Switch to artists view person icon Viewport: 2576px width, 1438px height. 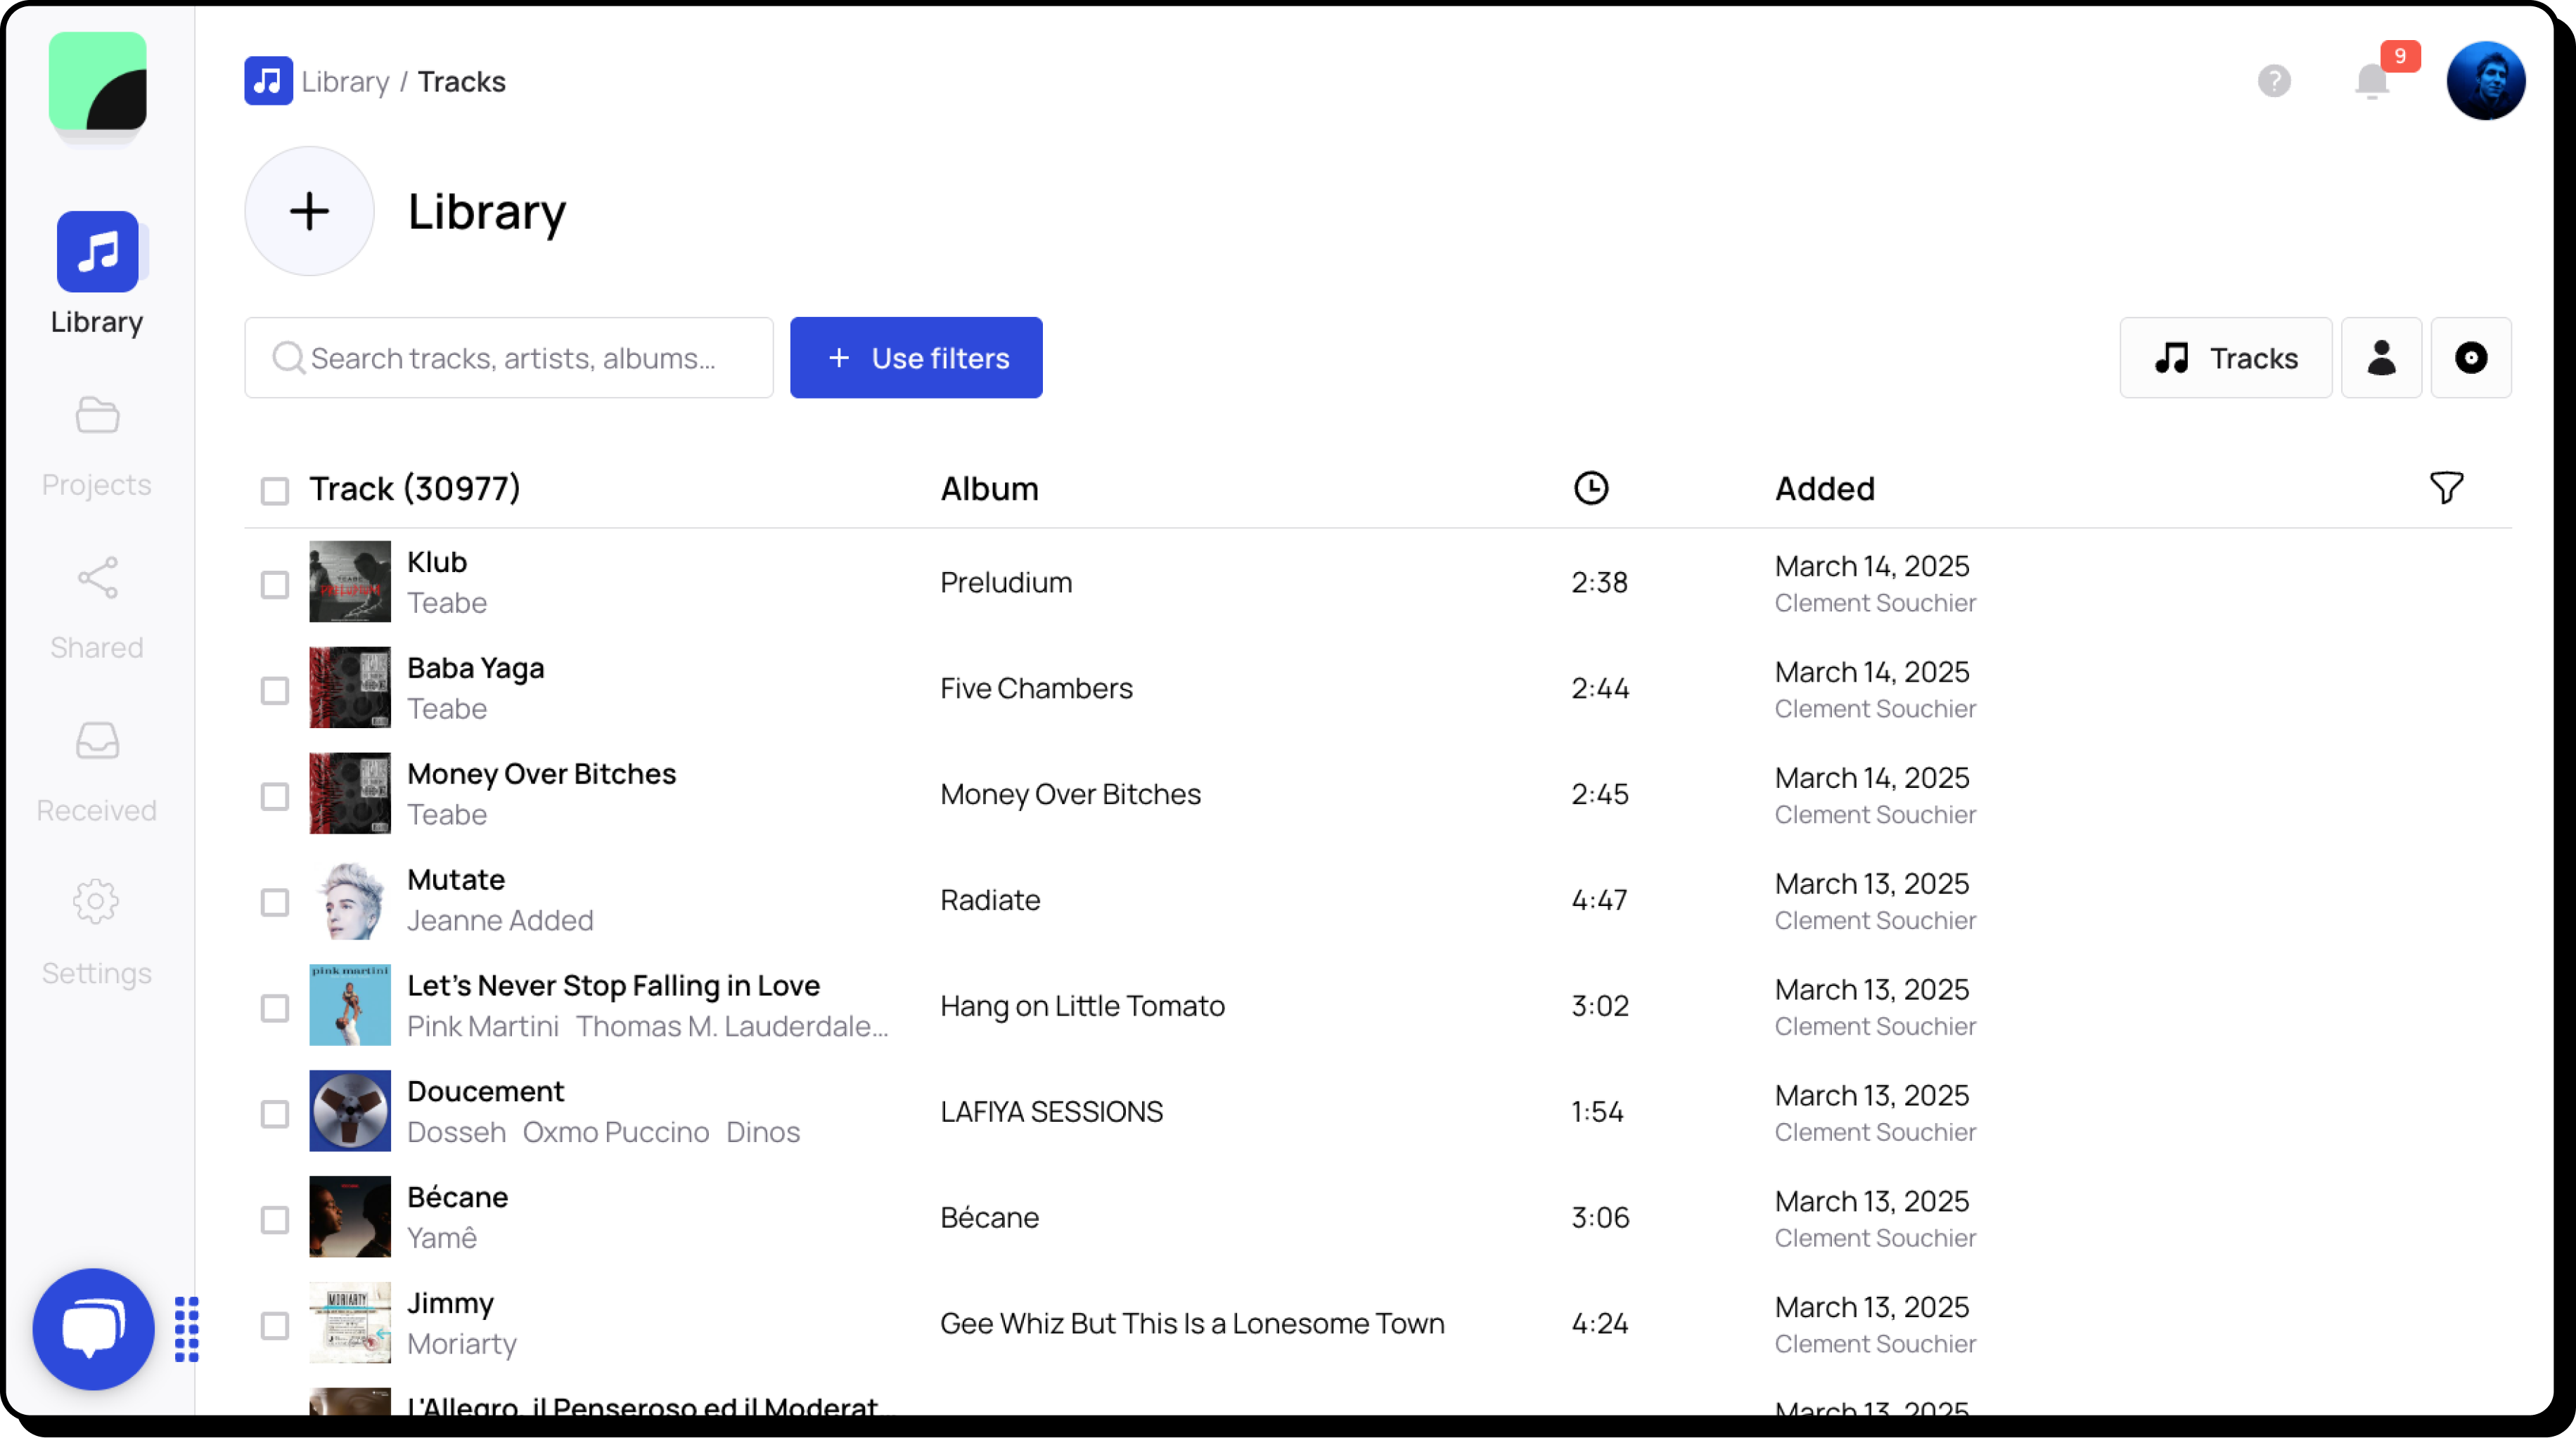2381,358
